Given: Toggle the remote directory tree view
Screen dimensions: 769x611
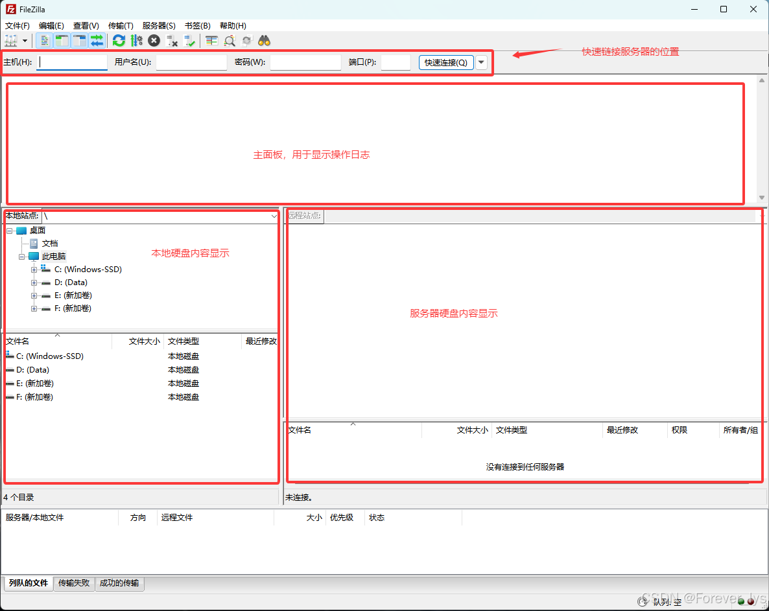Looking at the screenshot, I should point(79,41).
